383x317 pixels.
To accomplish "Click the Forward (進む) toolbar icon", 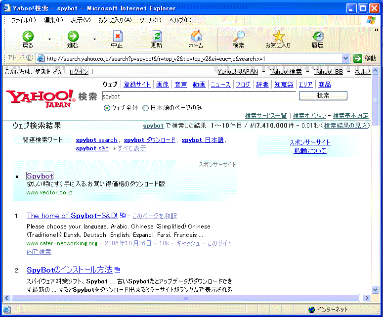I will coord(73,36).
